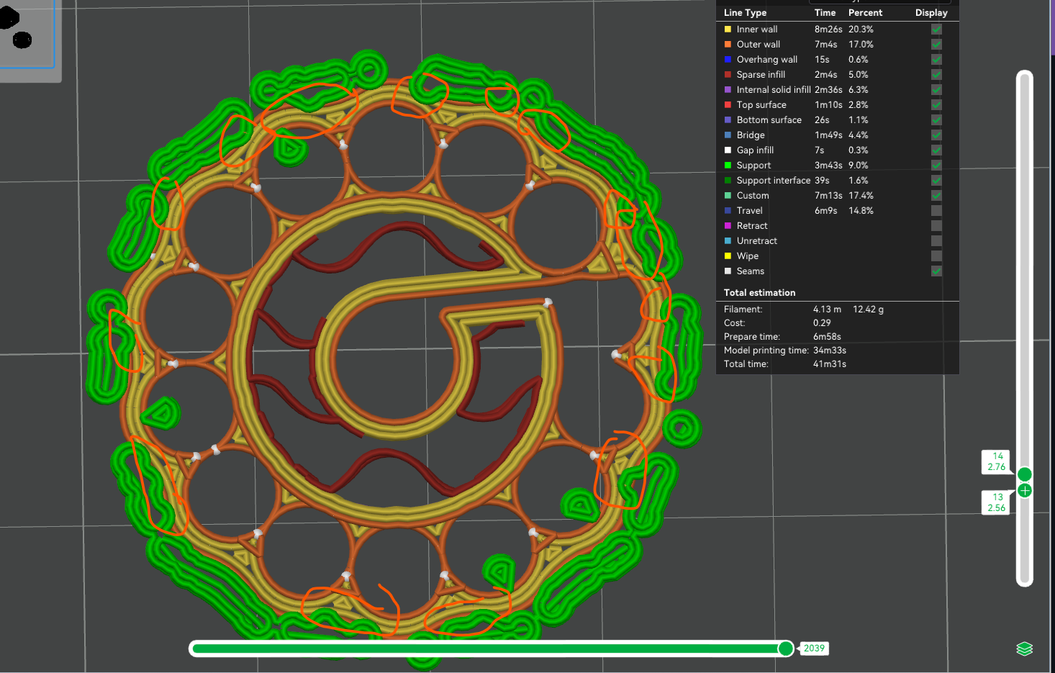Click the plus icon on the layer slider
The image size is (1055, 673).
point(1024,490)
